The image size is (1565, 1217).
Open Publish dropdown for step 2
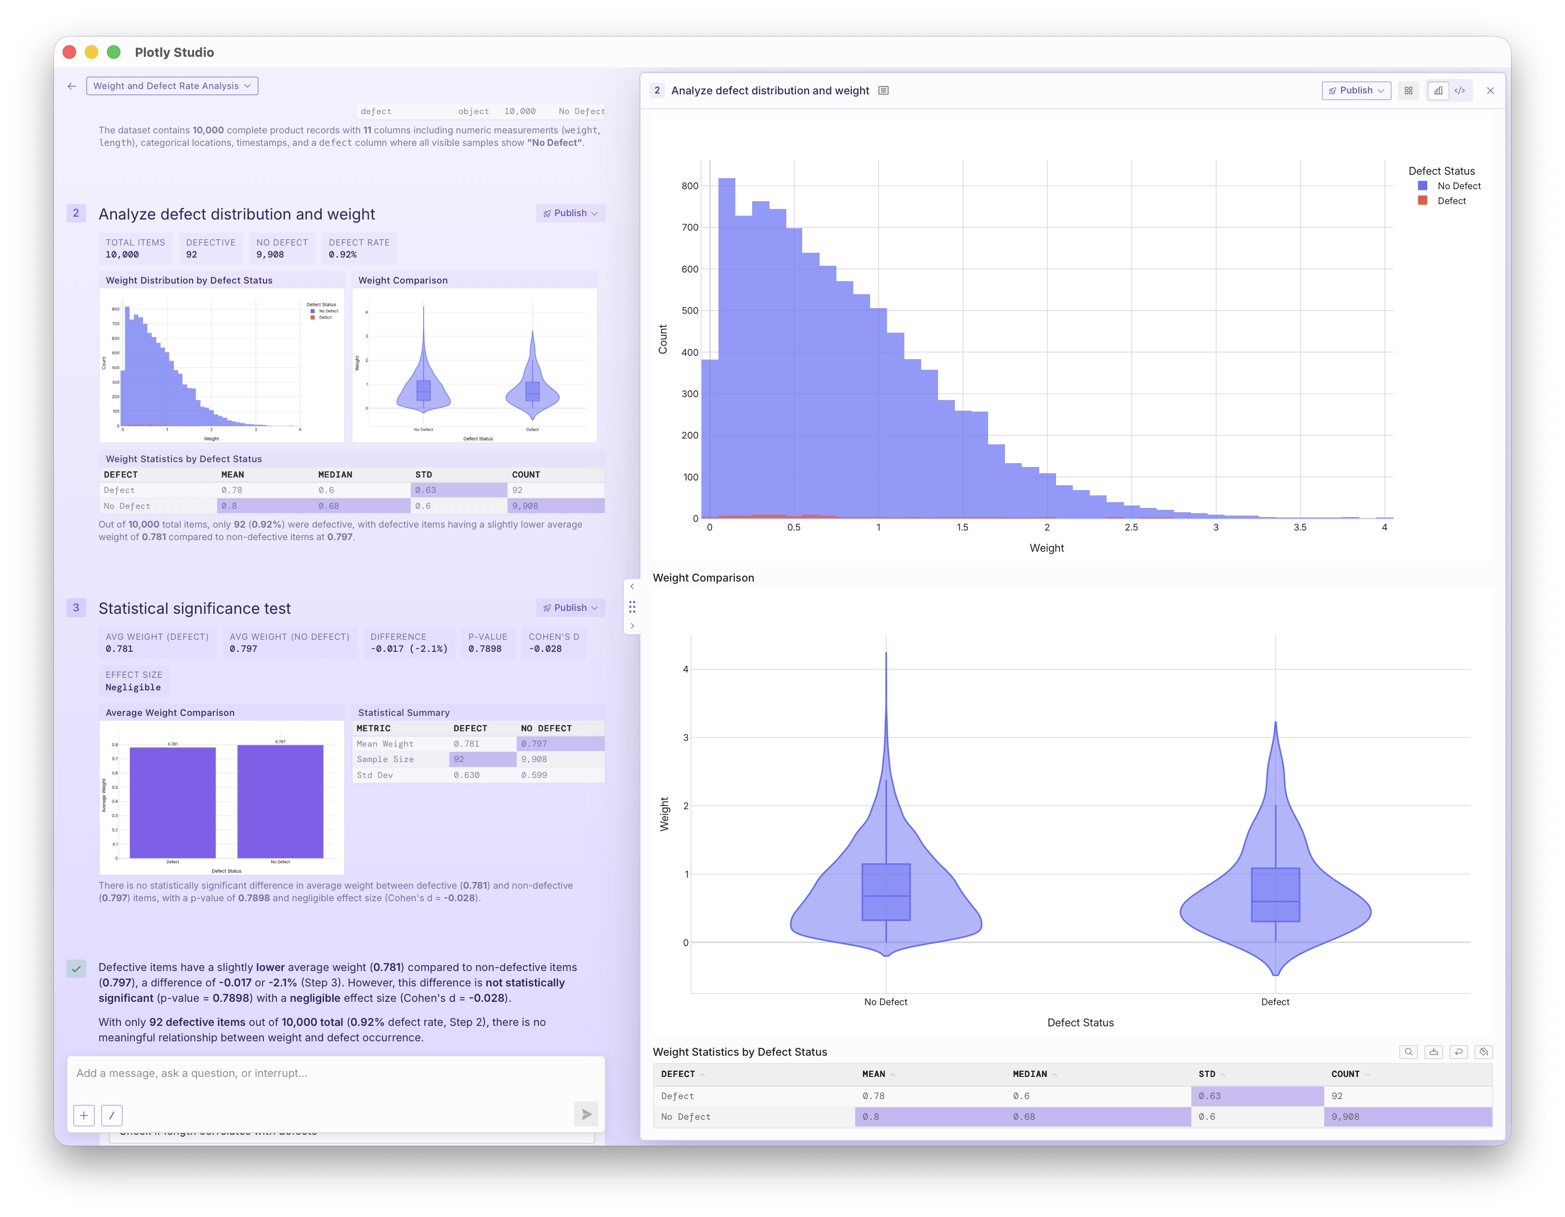click(x=571, y=213)
